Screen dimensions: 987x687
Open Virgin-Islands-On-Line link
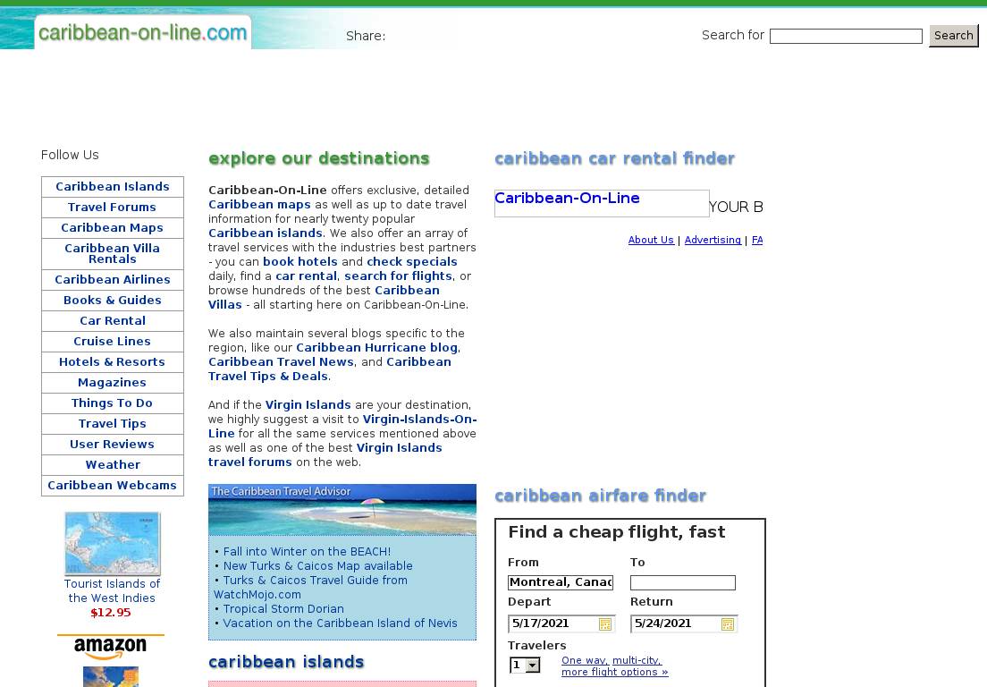point(342,427)
